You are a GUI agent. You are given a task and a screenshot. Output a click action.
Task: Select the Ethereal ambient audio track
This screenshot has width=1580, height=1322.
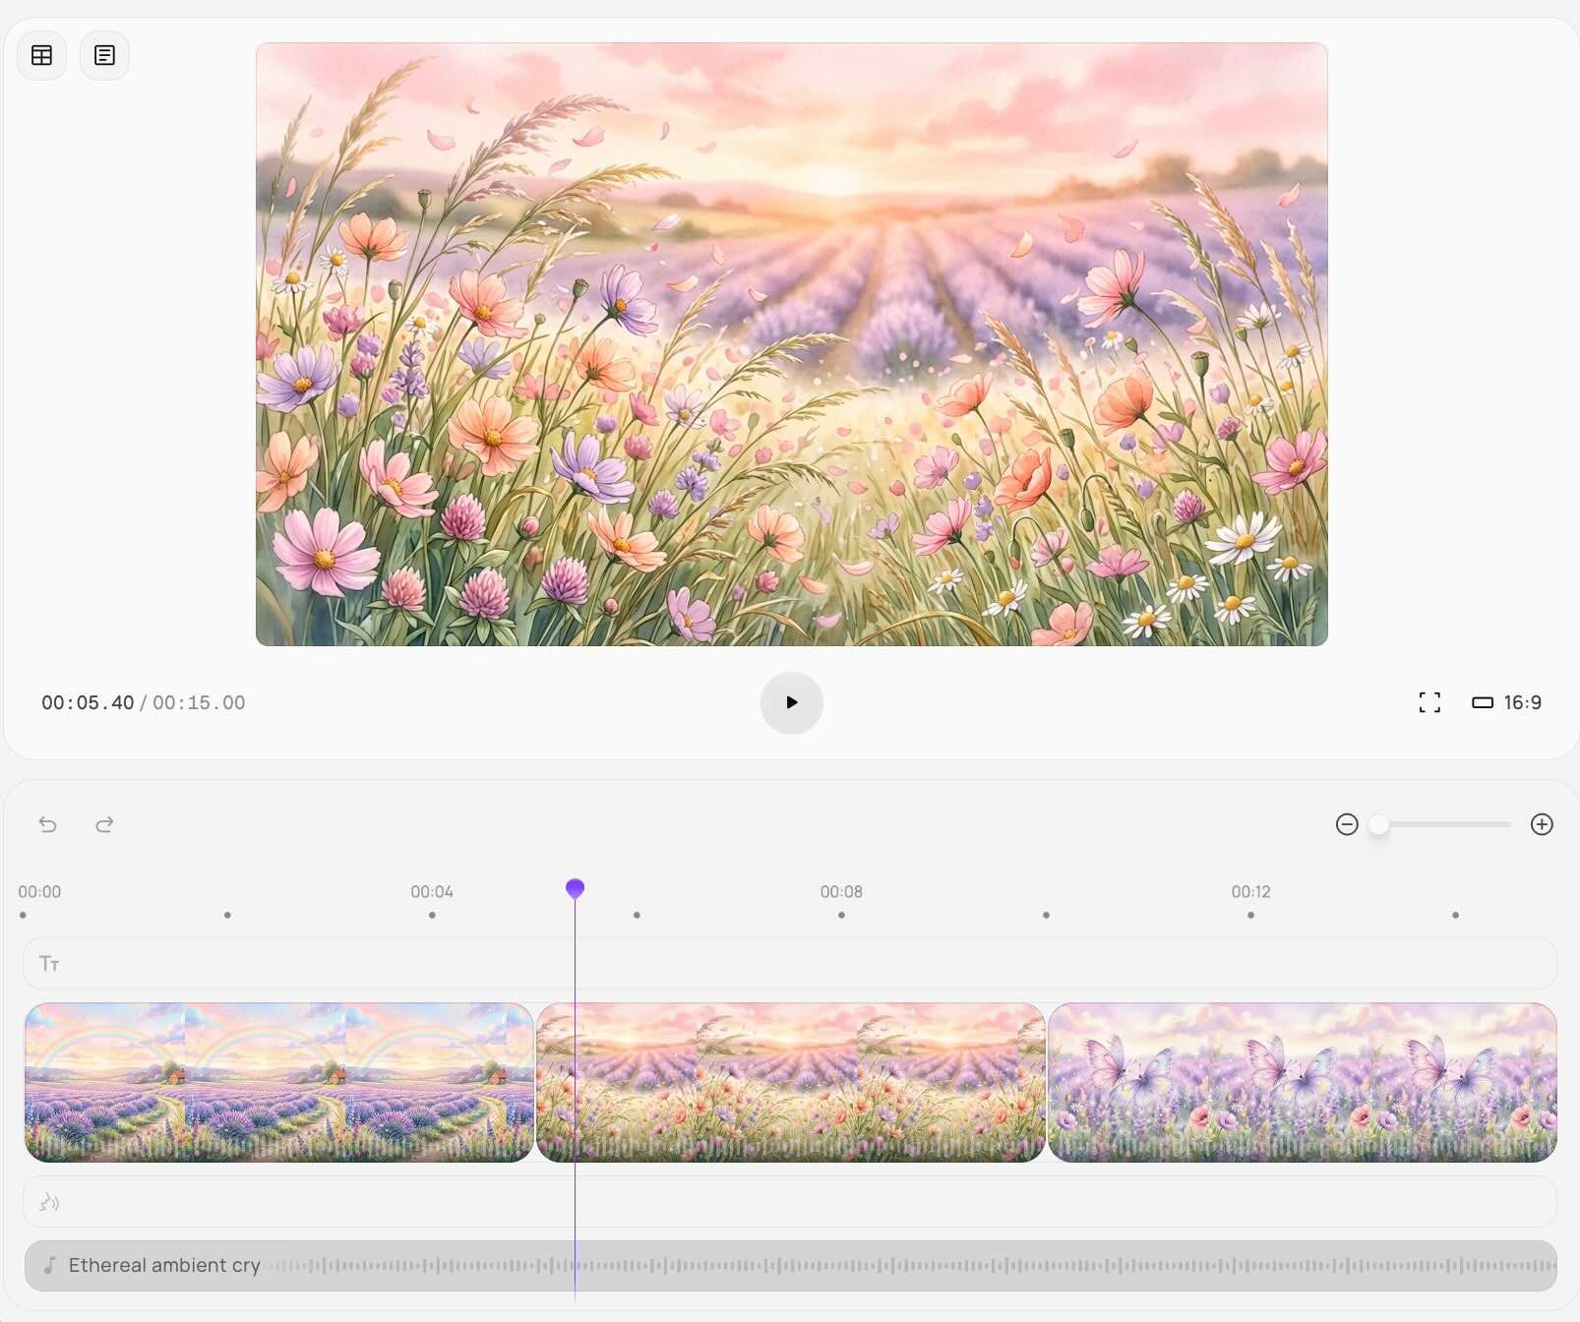pos(789,1266)
